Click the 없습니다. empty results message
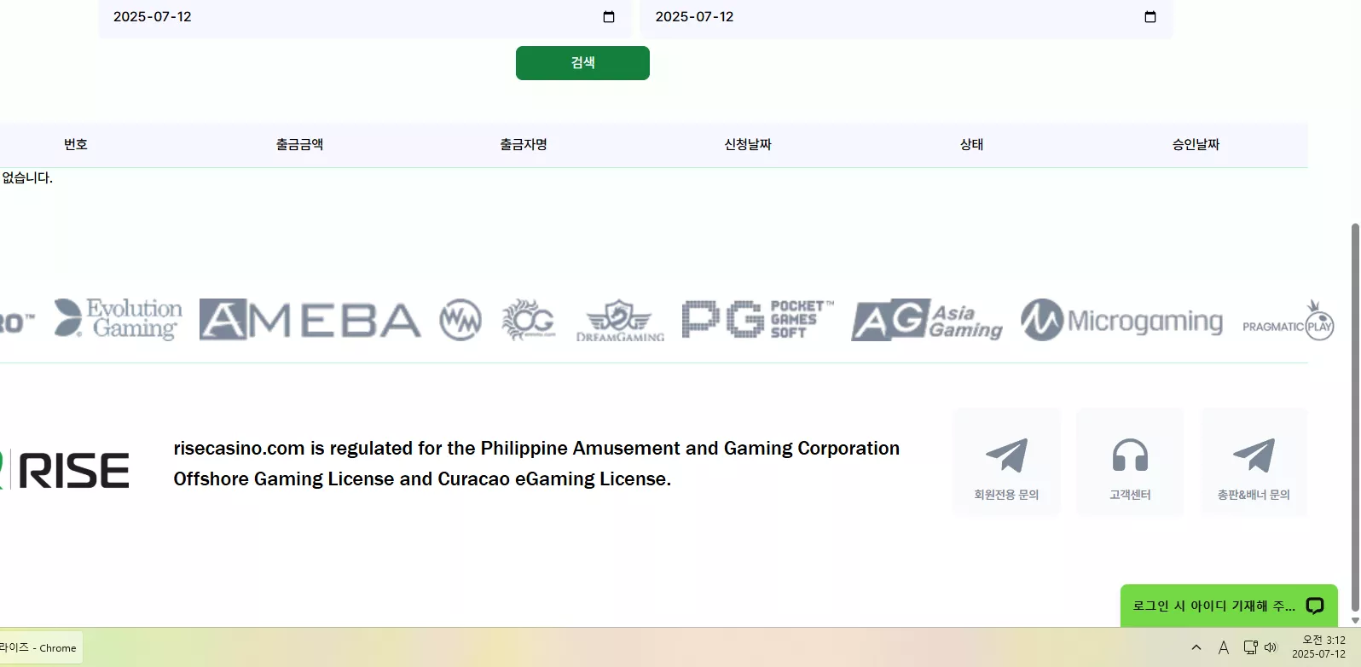1361x667 pixels. pyautogui.click(x=26, y=178)
